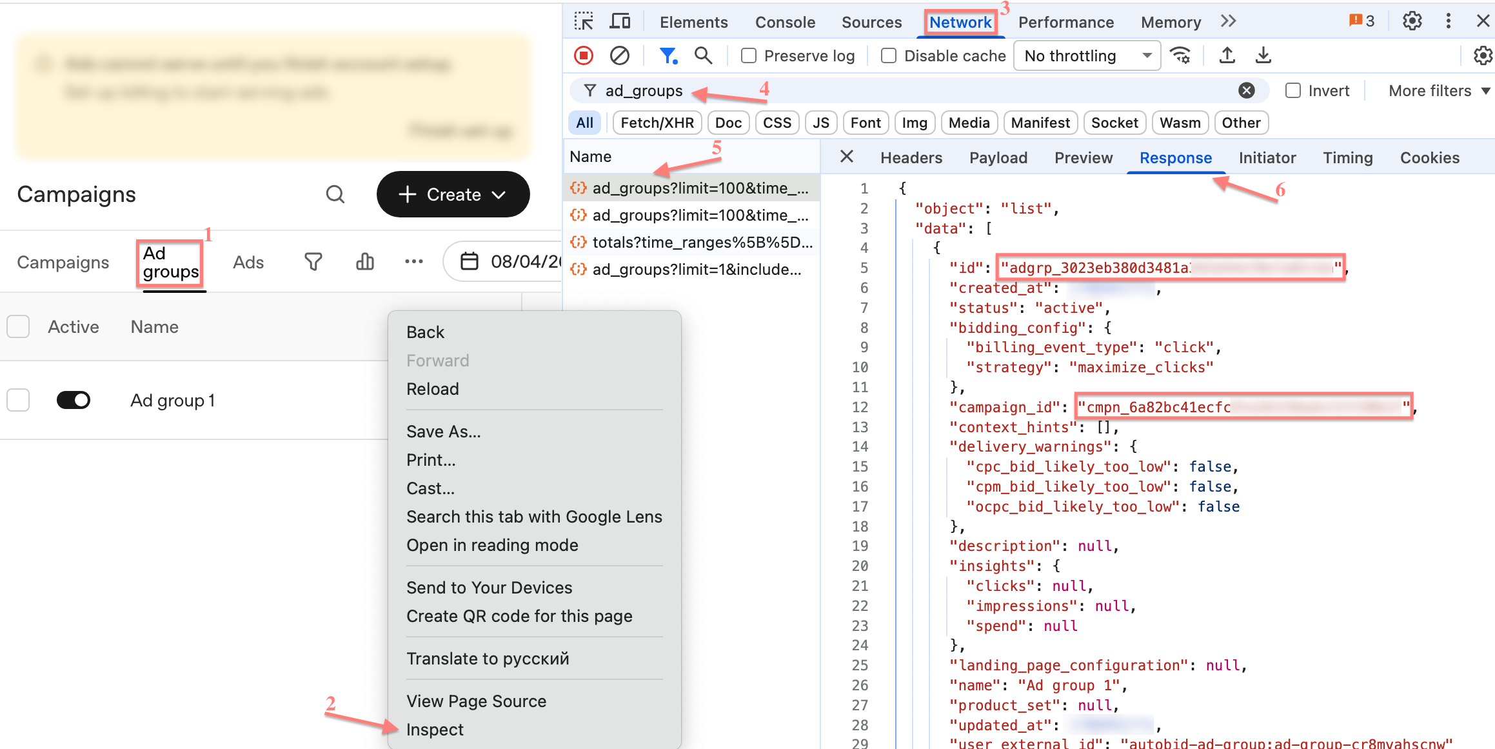This screenshot has height=749, width=1495.
Task: Close the DevTools panel
Action: 1483,21
